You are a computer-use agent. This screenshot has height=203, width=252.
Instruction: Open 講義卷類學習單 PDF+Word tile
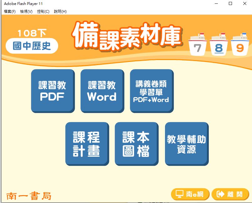(x=152, y=91)
